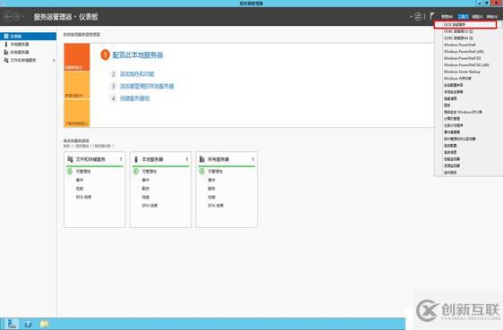
Task: Open the dropdown beside the refresh button
Action: click(411, 17)
